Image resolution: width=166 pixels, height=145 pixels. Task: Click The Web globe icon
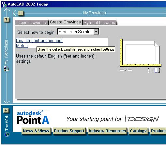(7, 134)
